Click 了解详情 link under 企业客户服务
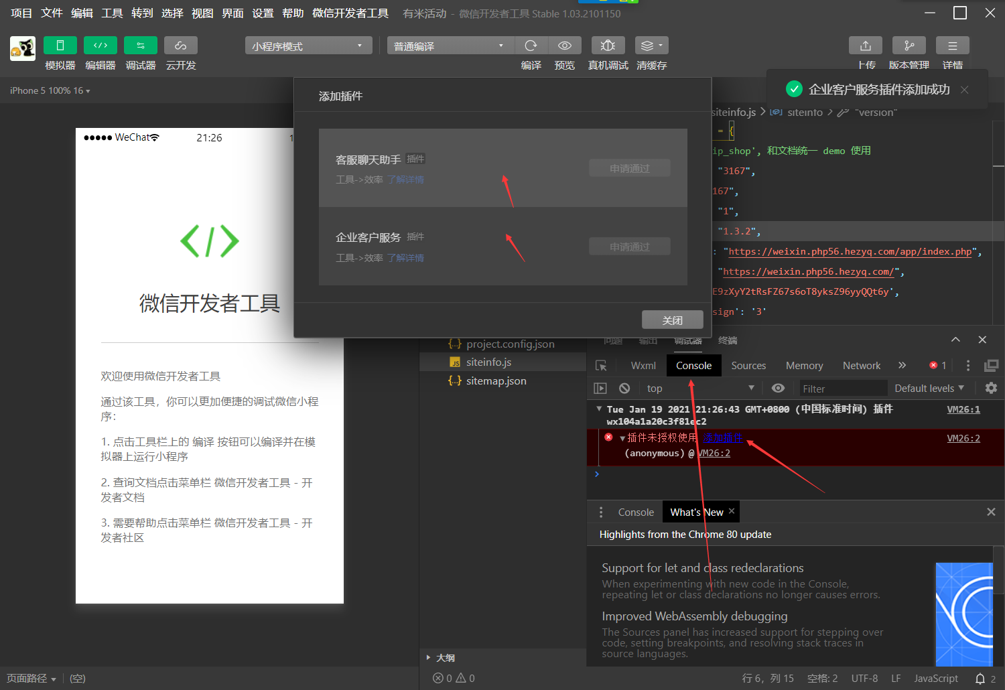This screenshot has height=690, width=1005. pyautogui.click(x=405, y=258)
